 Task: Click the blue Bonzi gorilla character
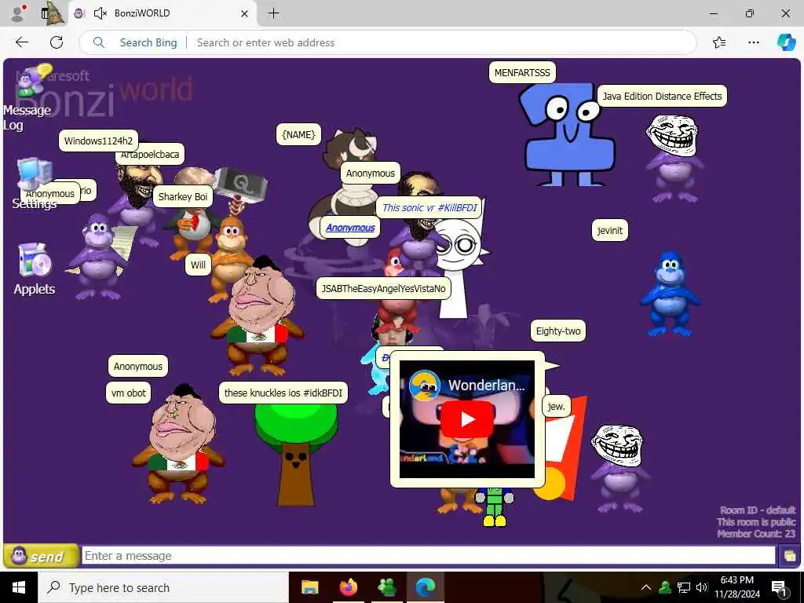click(x=670, y=294)
